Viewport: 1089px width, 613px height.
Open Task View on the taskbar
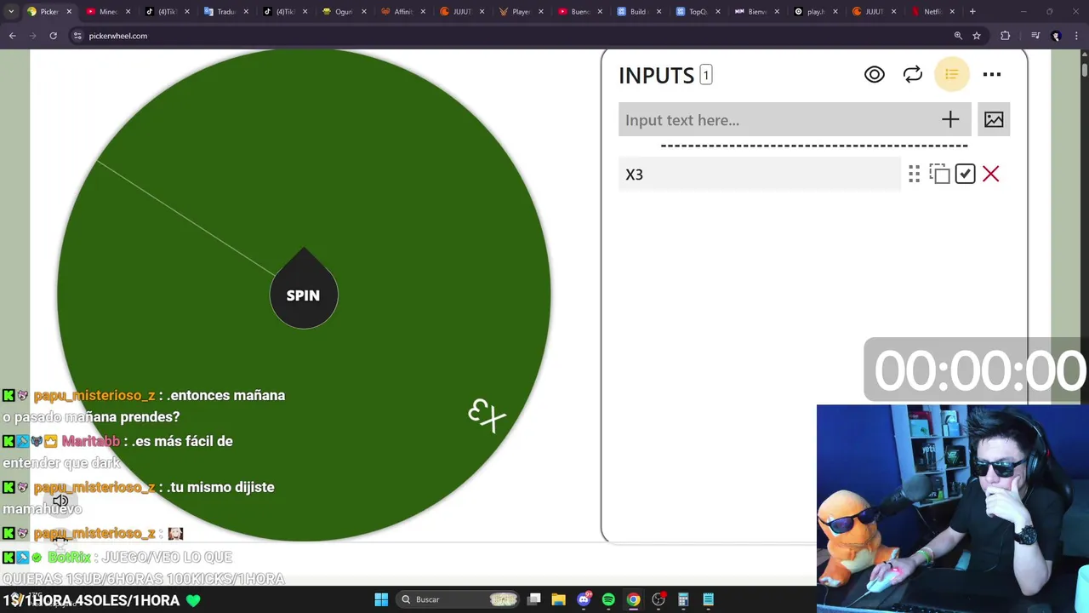[534, 599]
